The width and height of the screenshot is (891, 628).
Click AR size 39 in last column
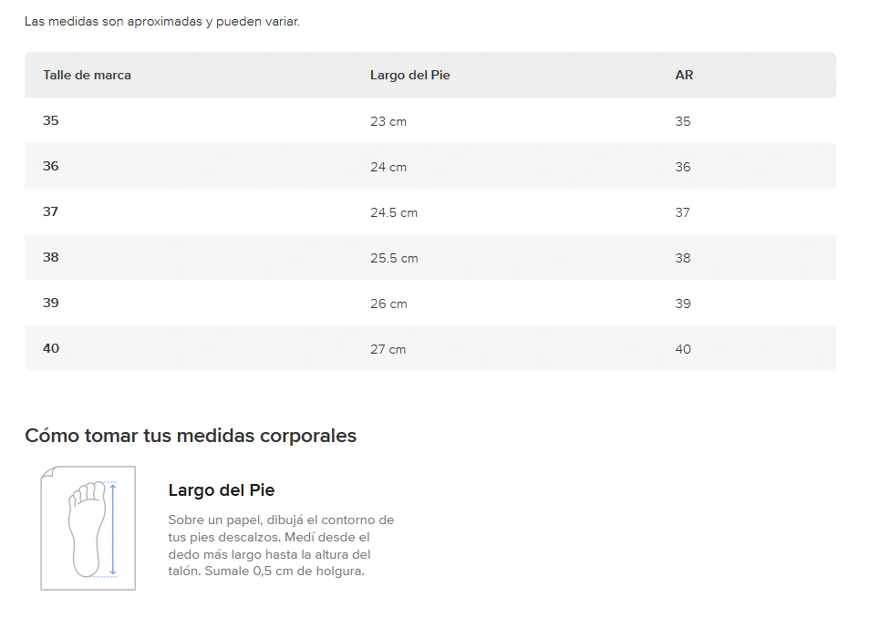point(682,304)
